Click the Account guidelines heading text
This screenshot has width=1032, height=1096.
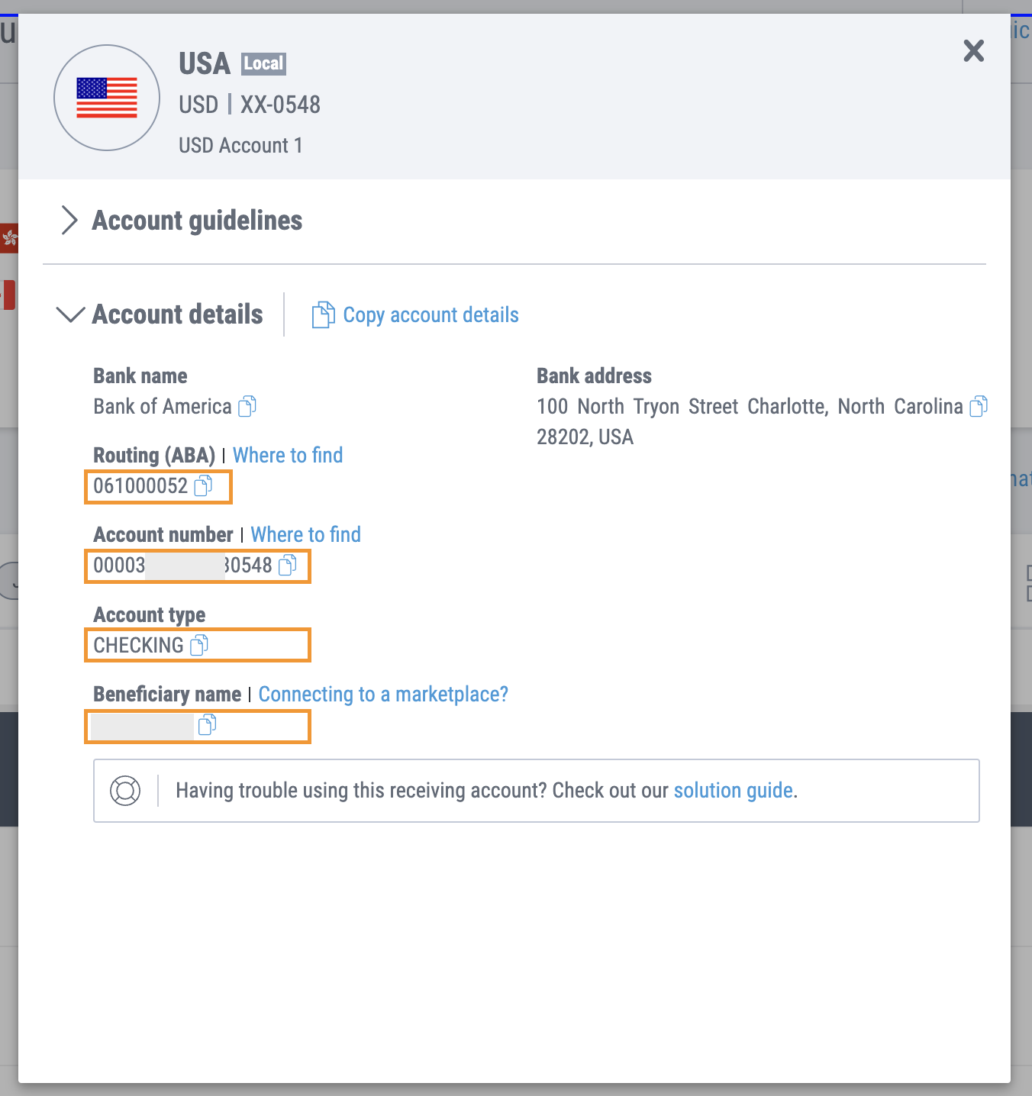pyautogui.click(x=197, y=221)
